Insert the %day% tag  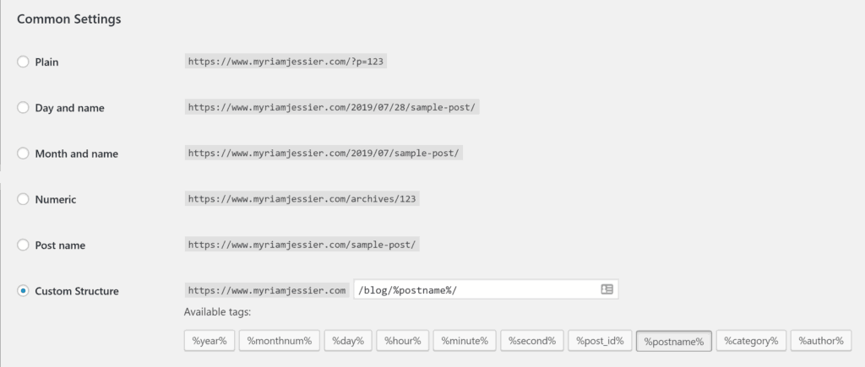click(x=348, y=341)
